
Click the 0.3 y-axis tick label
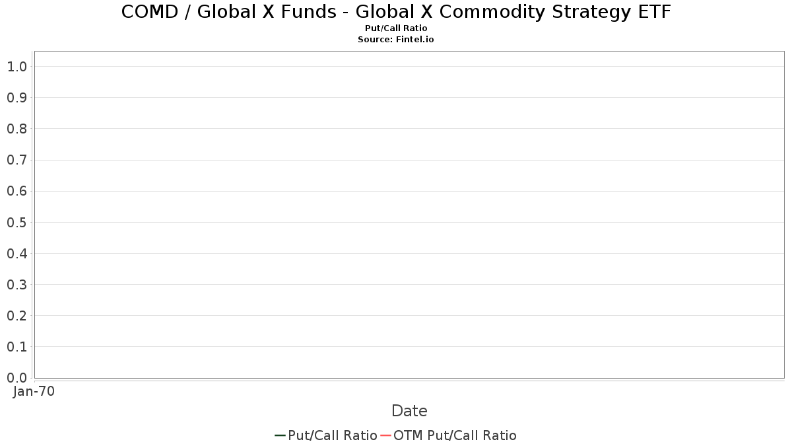pyautogui.click(x=16, y=284)
